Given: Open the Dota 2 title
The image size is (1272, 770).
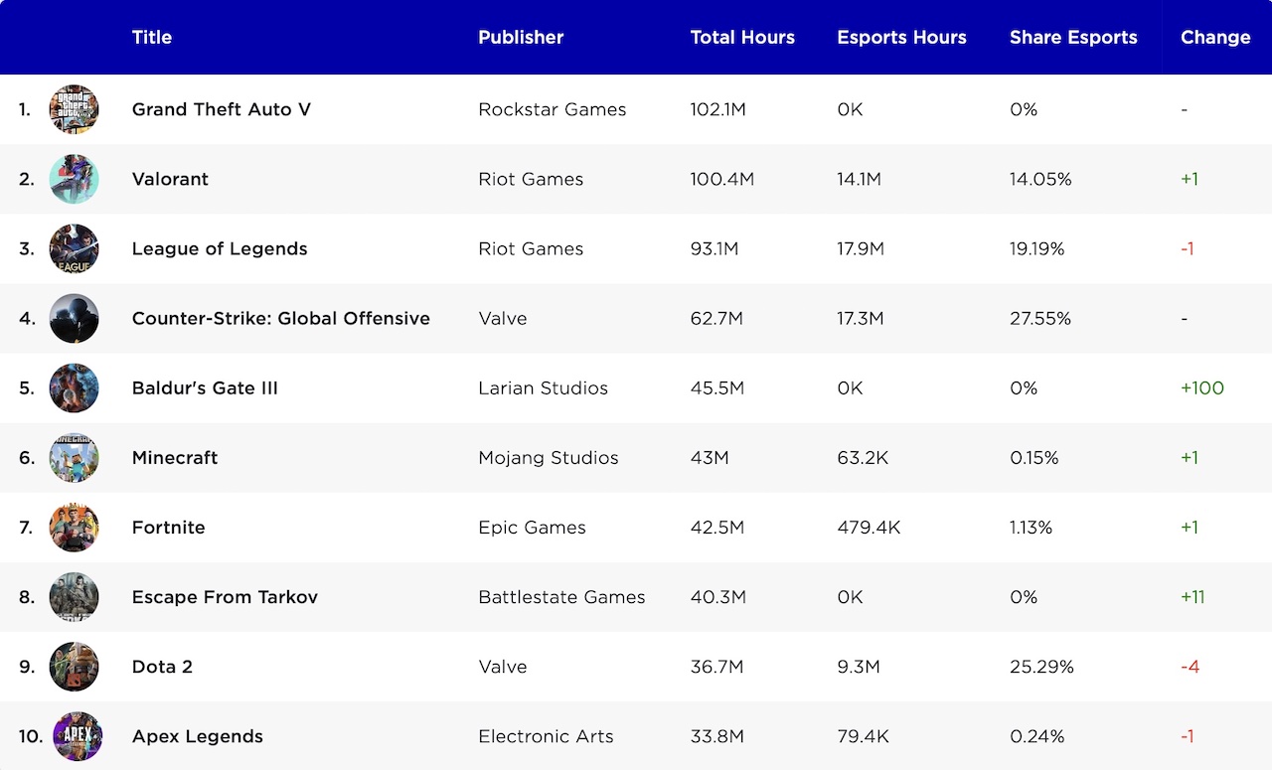Looking at the screenshot, I should [162, 667].
